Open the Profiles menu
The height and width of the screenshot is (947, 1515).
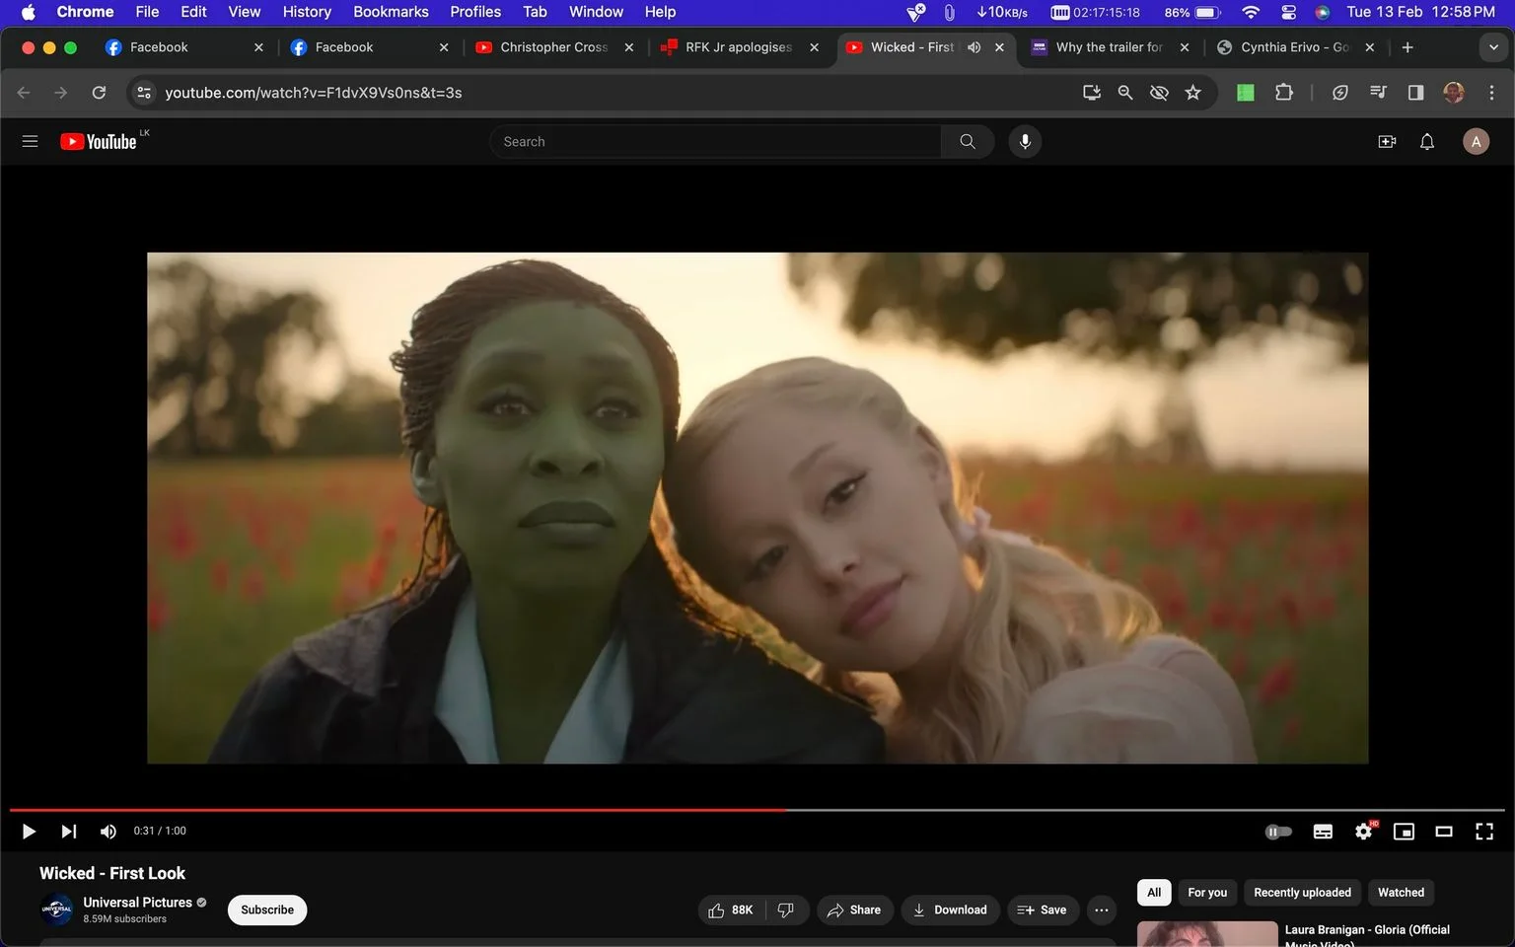pos(475,12)
